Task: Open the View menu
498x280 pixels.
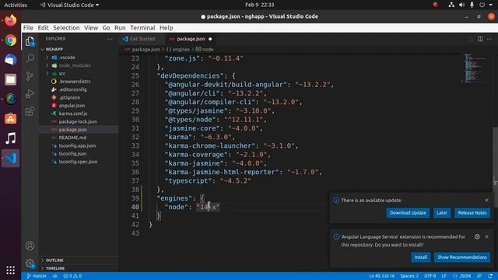Action: click(x=91, y=28)
